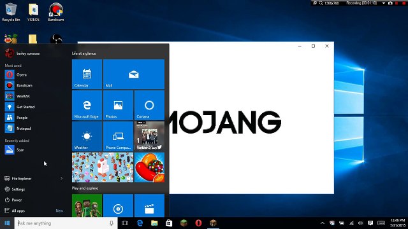Click the Recycle Bin desktop icon
The height and width of the screenshot is (229, 408).
click(x=11, y=12)
